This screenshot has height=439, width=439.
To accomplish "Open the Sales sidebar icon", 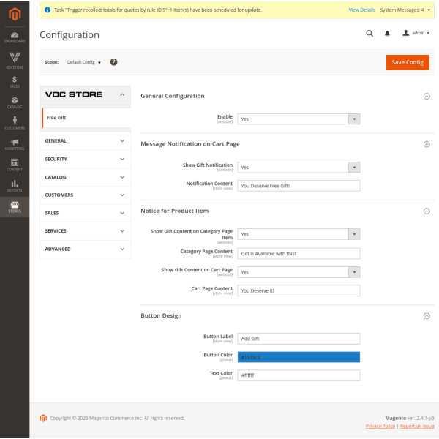I will click(15, 82).
